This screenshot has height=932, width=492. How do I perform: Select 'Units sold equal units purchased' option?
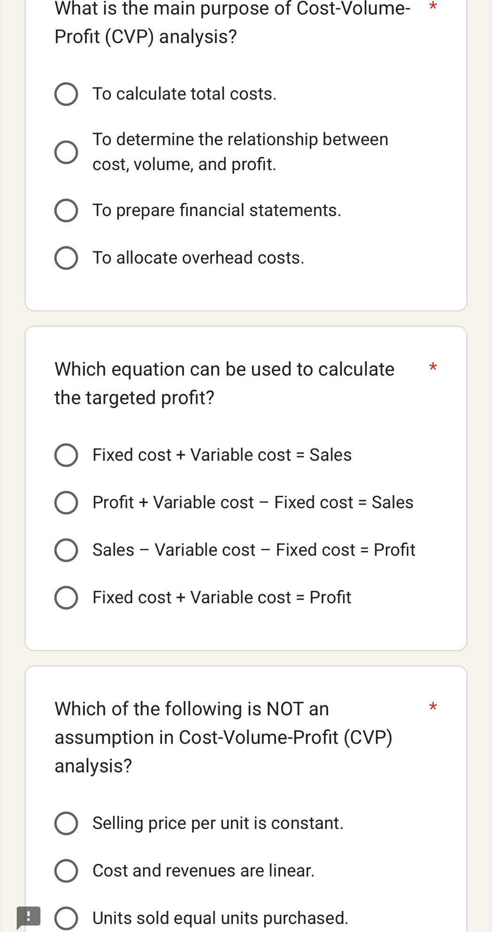click(66, 918)
